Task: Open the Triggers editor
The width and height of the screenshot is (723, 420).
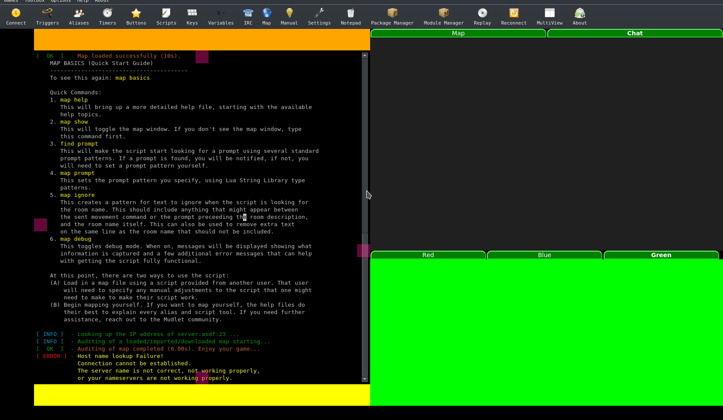Action: (x=47, y=17)
